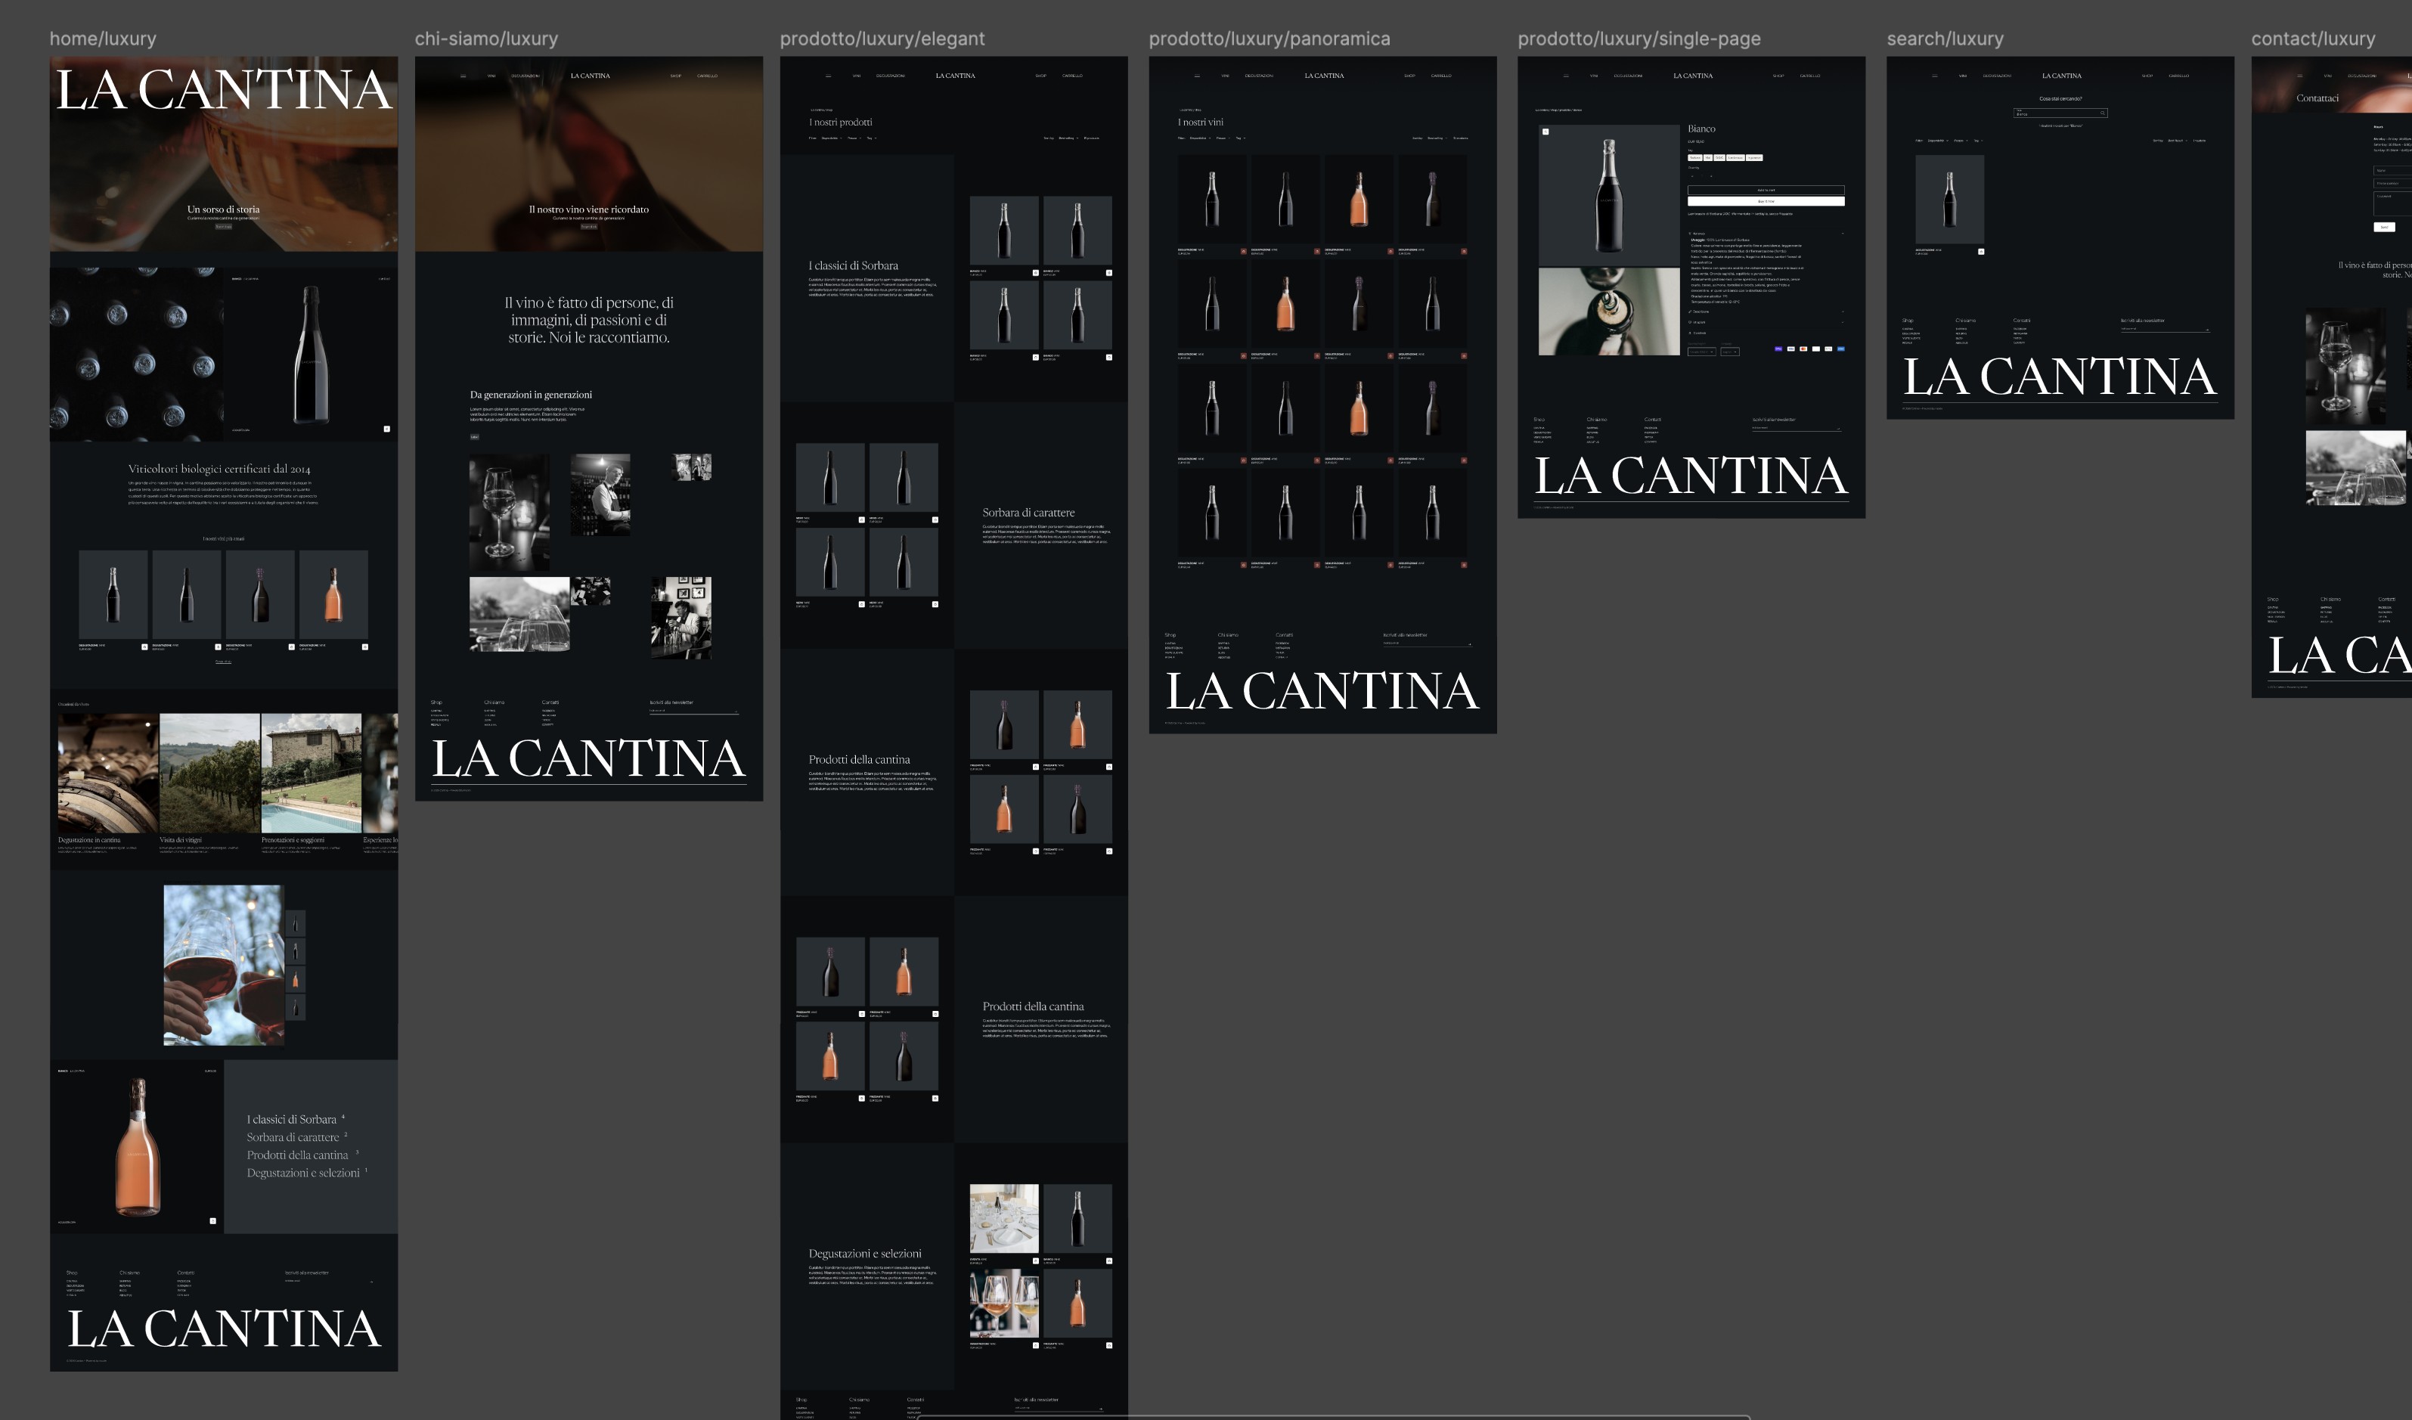
Task: Click the magnifier icon in search/luxury search box
Action: (2103, 114)
